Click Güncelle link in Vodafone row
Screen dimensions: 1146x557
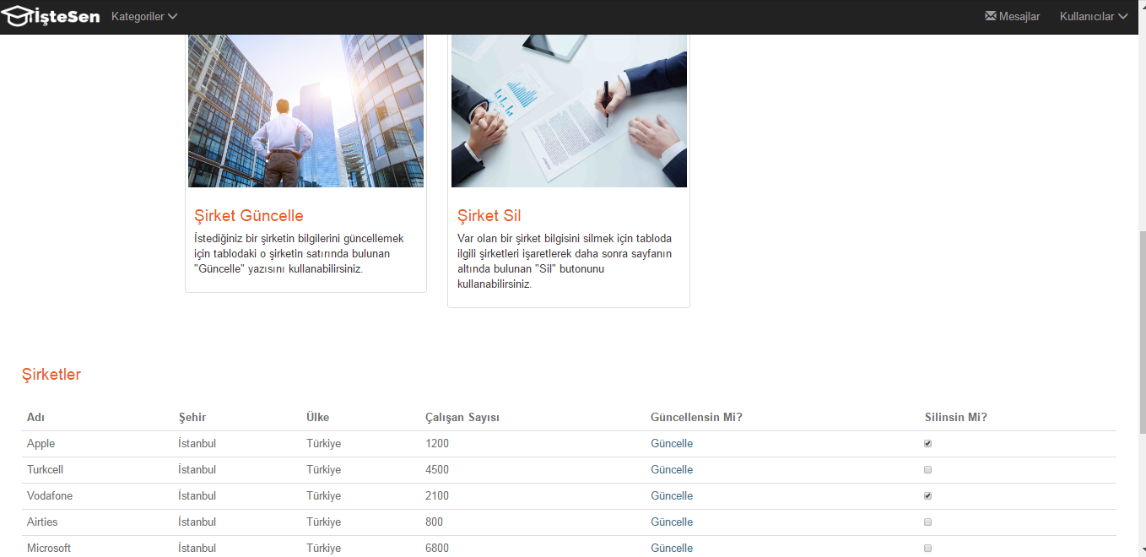[672, 496]
